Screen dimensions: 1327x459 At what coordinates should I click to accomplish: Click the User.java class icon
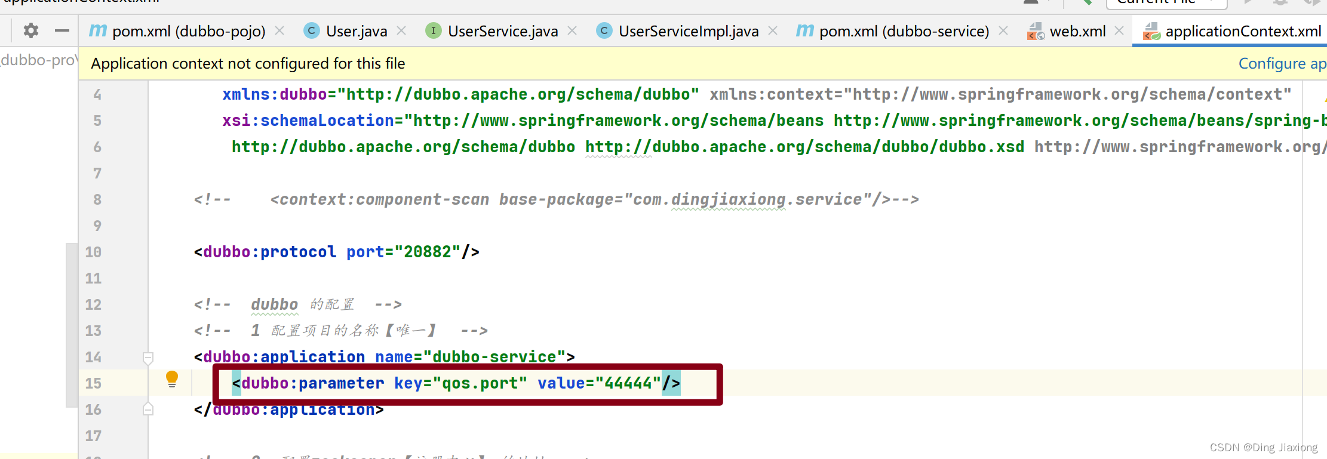[x=312, y=30]
